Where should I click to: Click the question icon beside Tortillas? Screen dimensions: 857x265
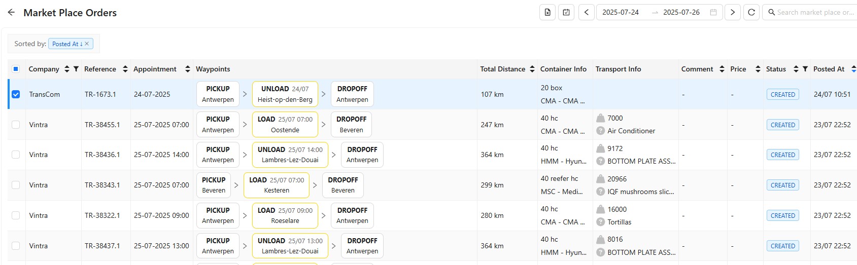click(601, 222)
